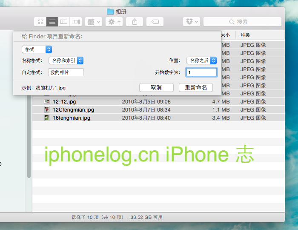Switch to list view
Image resolution: width=298 pixels, height=230 pixels.
(x=52, y=22)
